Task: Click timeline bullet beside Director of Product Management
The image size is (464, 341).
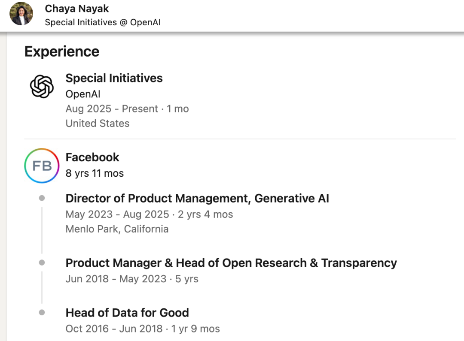Action: (42, 198)
